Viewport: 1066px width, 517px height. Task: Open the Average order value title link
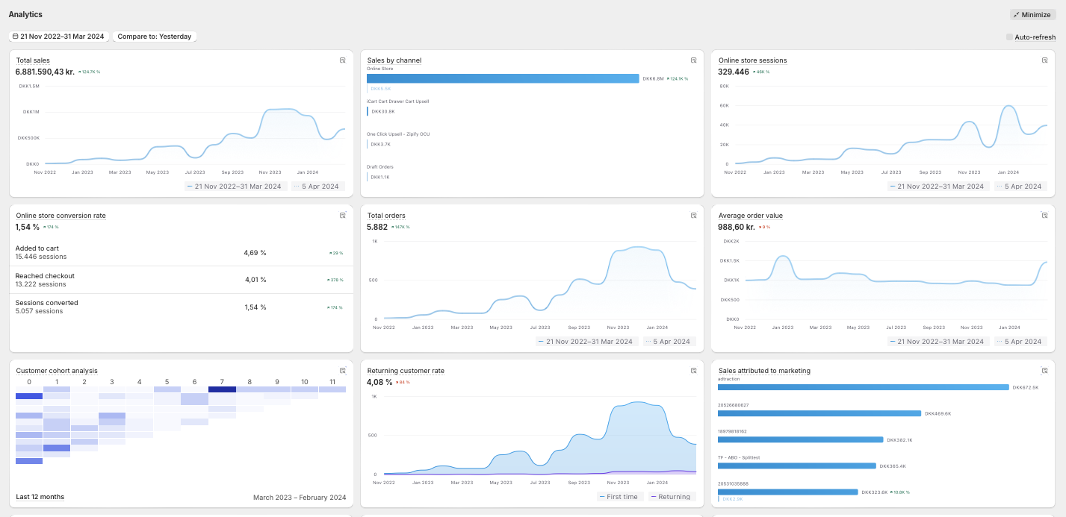pyautogui.click(x=750, y=216)
